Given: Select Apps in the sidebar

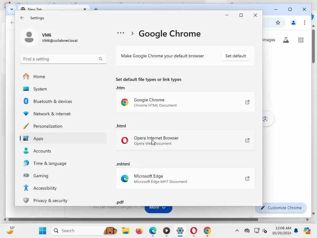Looking at the screenshot, I should (x=63, y=139).
